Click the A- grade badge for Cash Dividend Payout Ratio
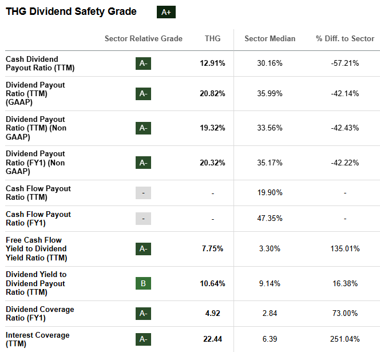 (x=143, y=64)
